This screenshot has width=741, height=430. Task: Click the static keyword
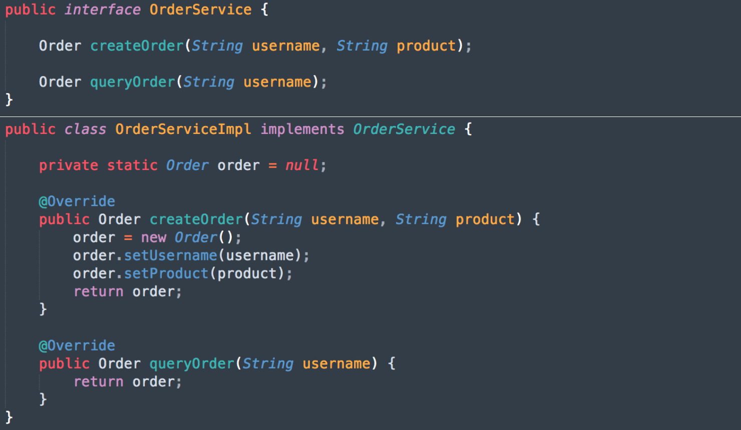(132, 165)
